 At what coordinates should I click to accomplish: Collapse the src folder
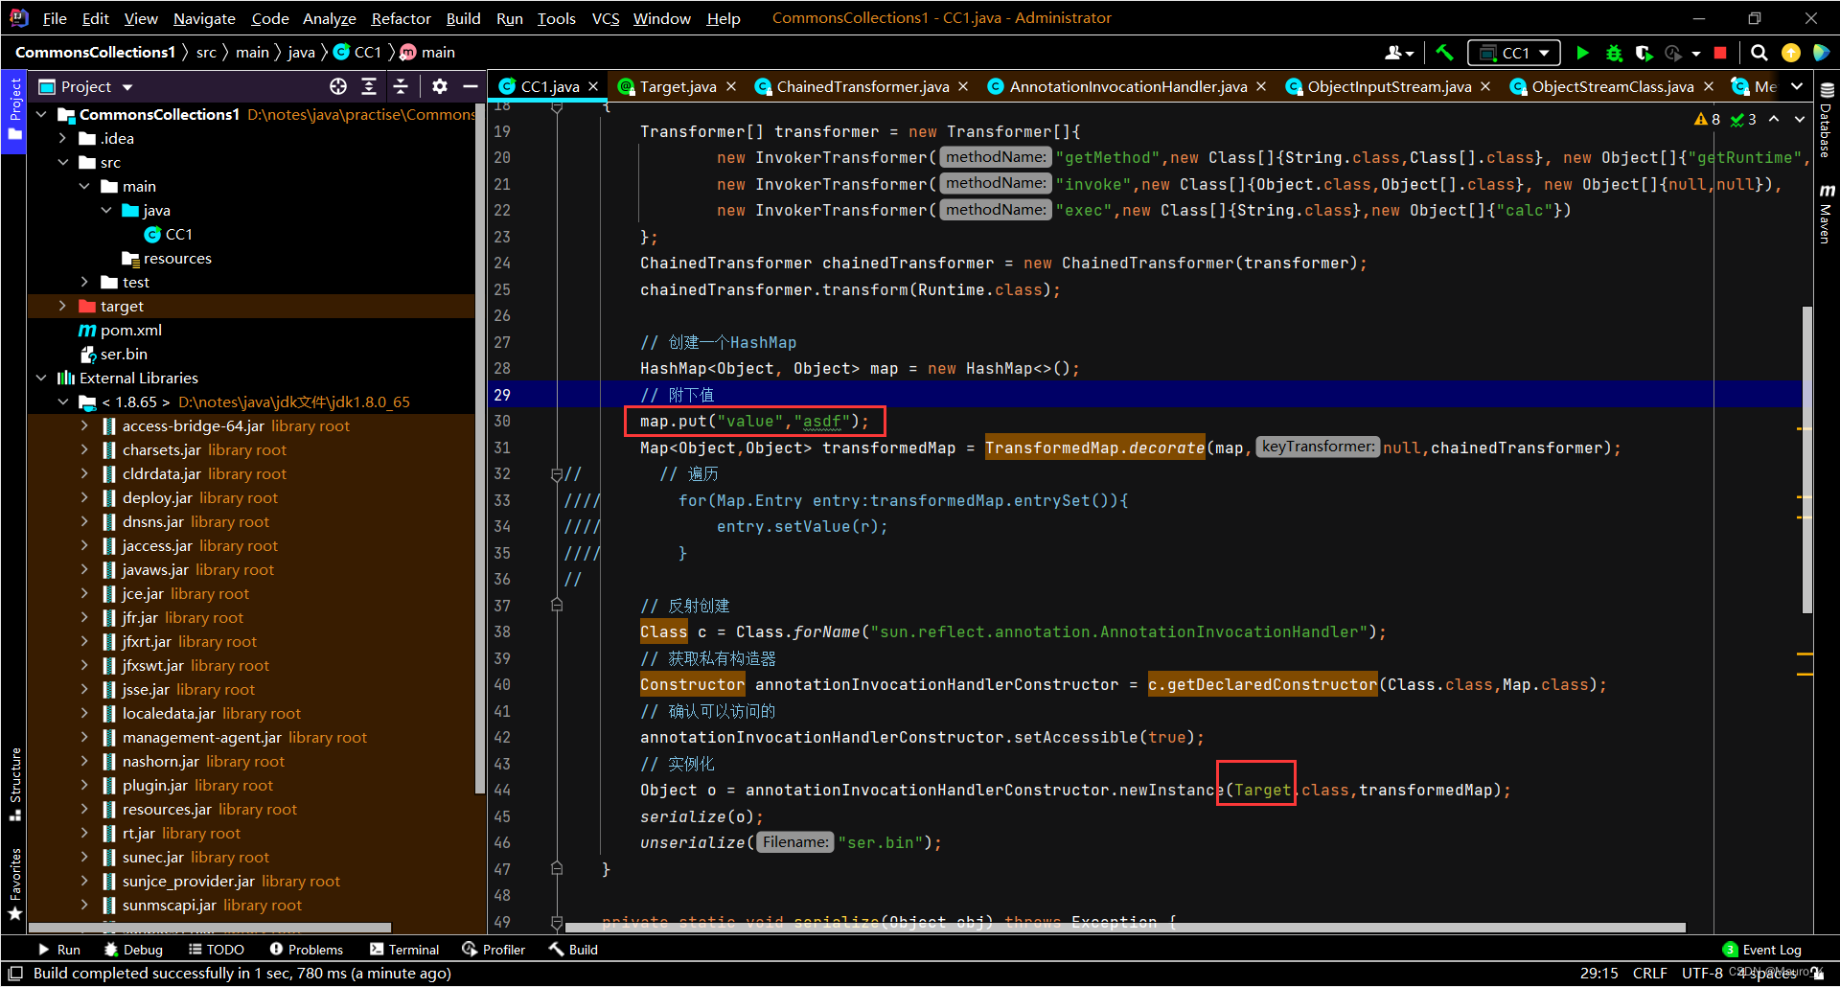pyautogui.click(x=63, y=162)
